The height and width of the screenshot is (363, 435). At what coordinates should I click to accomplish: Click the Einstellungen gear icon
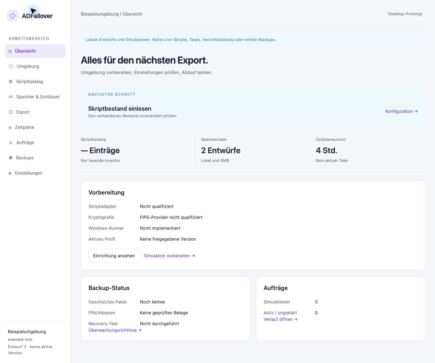tap(10, 173)
